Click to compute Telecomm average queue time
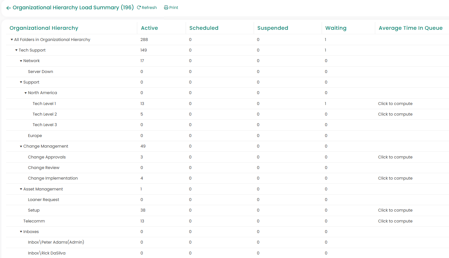The width and height of the screenshot is (449, 258). click(395, 221)
